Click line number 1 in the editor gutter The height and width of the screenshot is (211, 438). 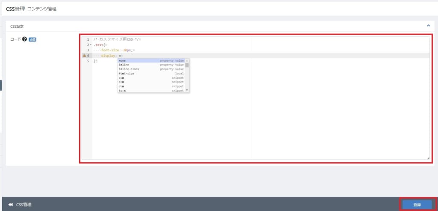click(x=88, y=39)
